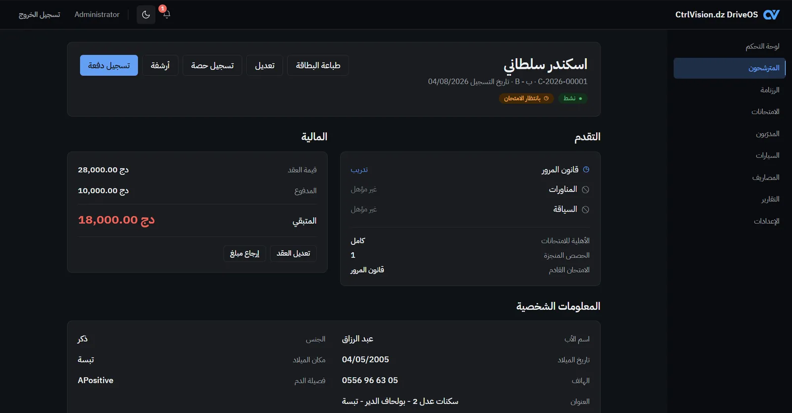This screenshot has height=413, width=792.
Task: Click the تعديل edit button
Action: point(265,65)
